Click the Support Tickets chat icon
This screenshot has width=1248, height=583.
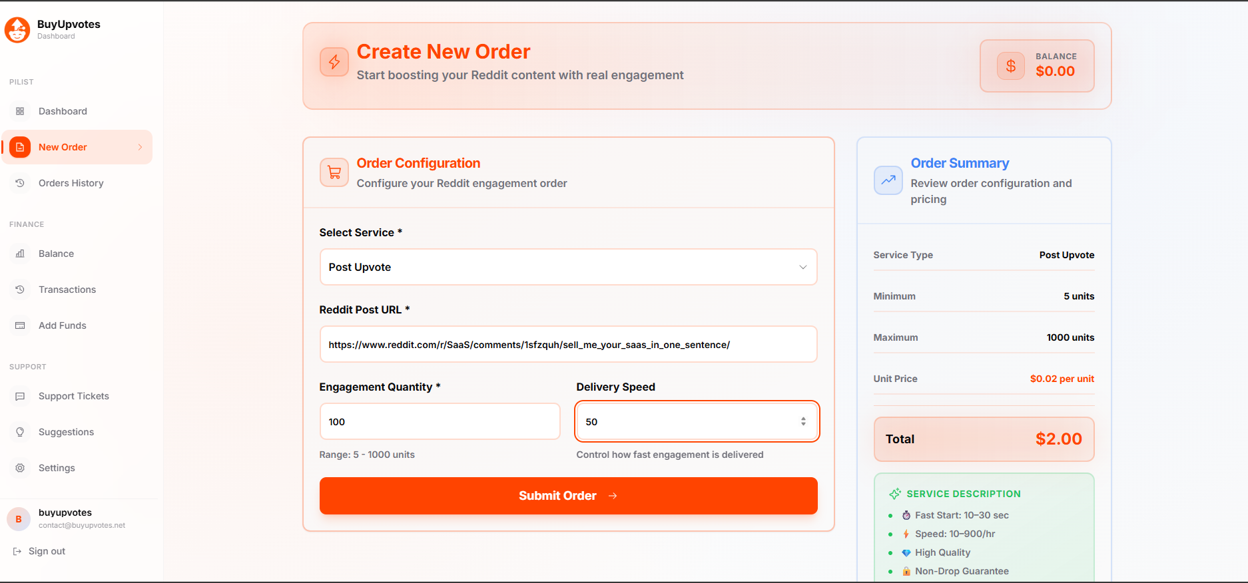coord(20,396)
